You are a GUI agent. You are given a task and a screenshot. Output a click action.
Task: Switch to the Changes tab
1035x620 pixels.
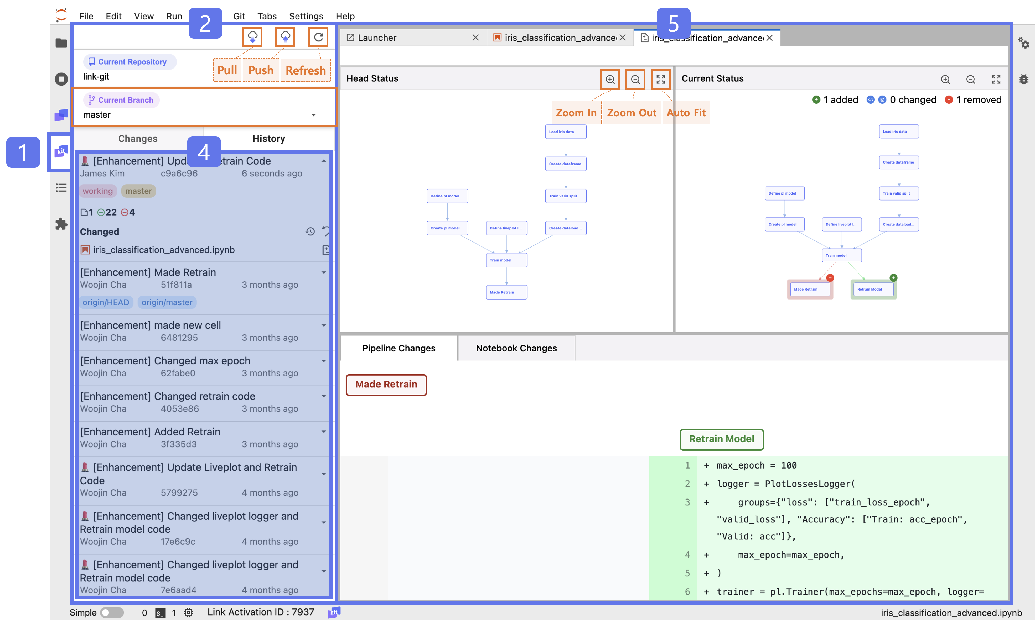coord(138,139)
